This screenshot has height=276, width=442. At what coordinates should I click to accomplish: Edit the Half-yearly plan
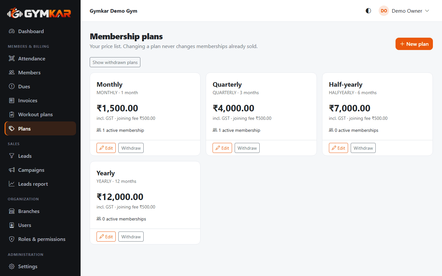[x=338, y=148]
